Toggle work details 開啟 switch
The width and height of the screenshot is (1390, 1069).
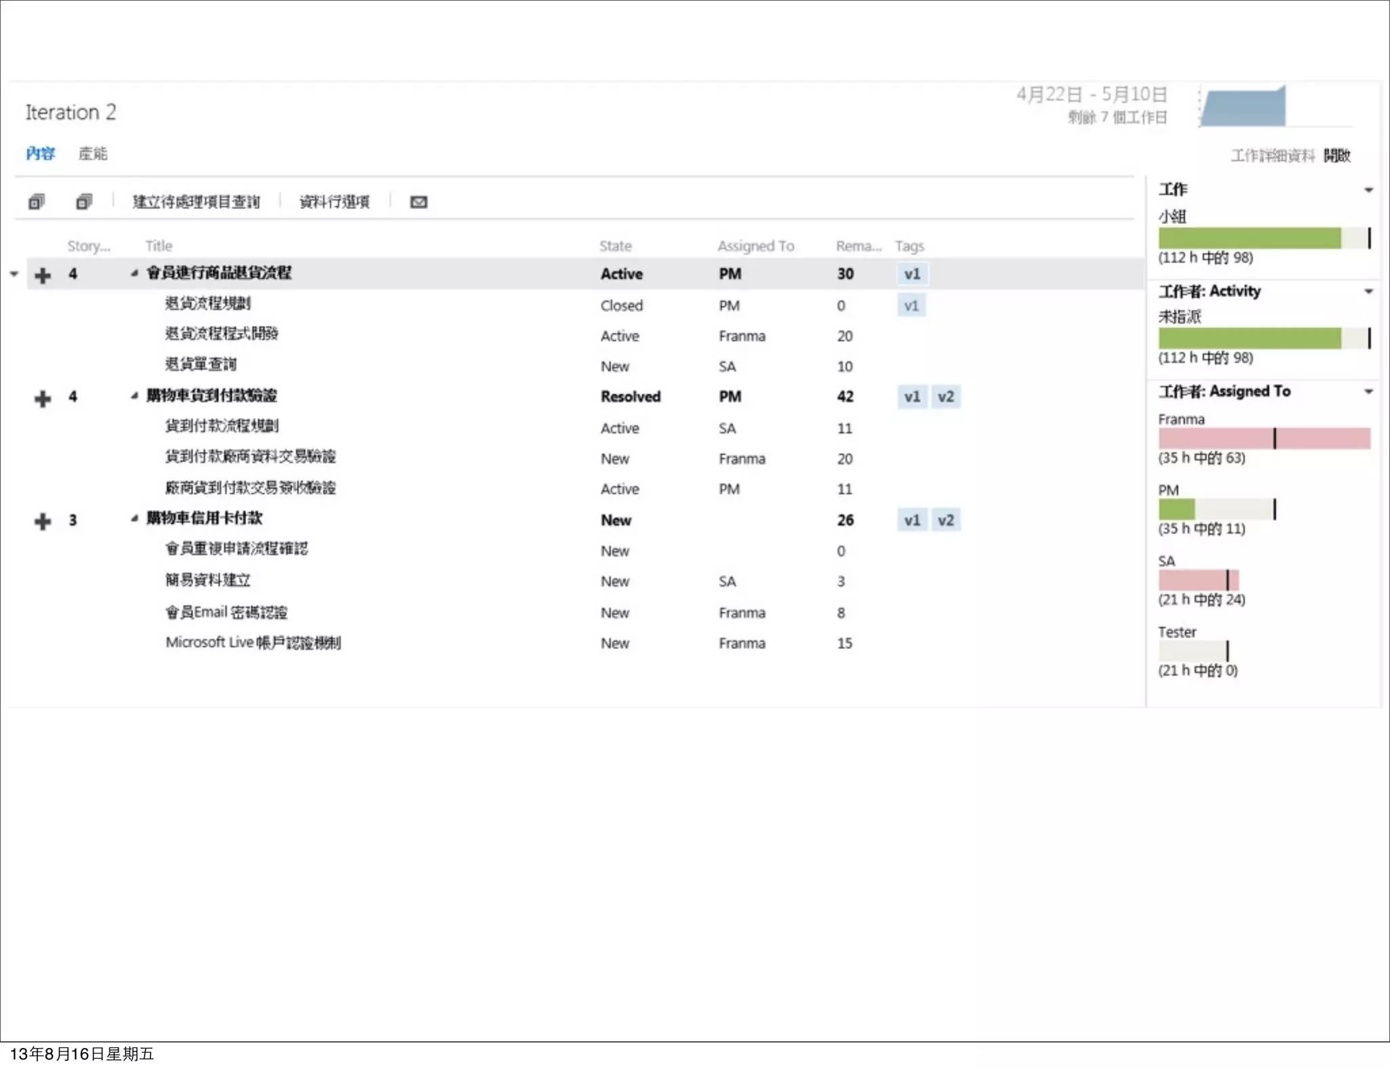pyautogui.click(x=1336, y=155)
